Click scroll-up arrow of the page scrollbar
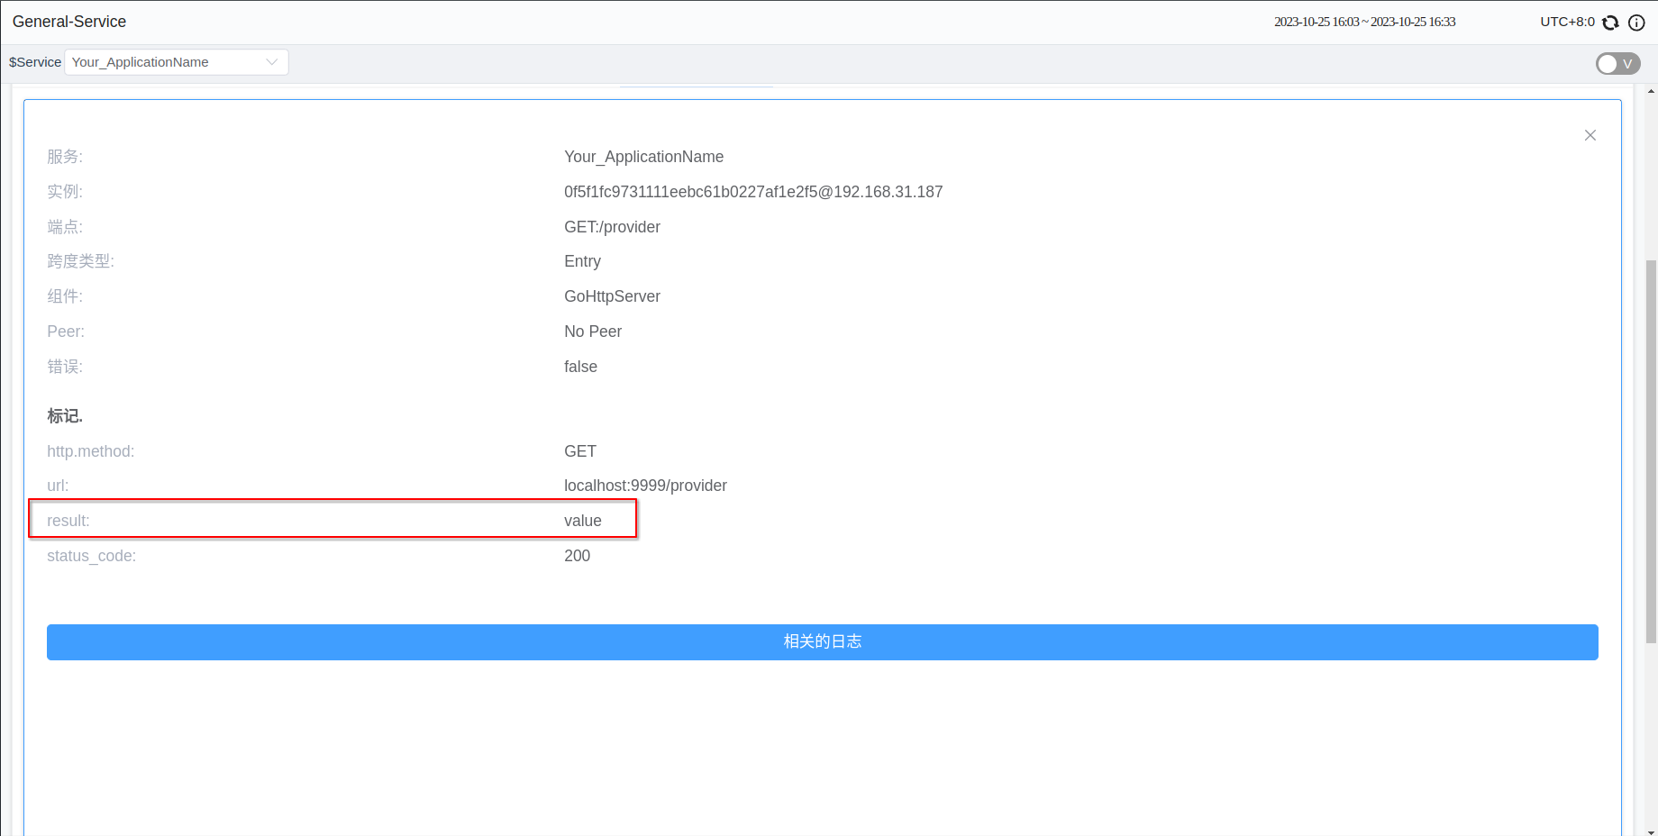Image resolution: width=1658 pixels, height=836 pixels. click(1651, 91)
